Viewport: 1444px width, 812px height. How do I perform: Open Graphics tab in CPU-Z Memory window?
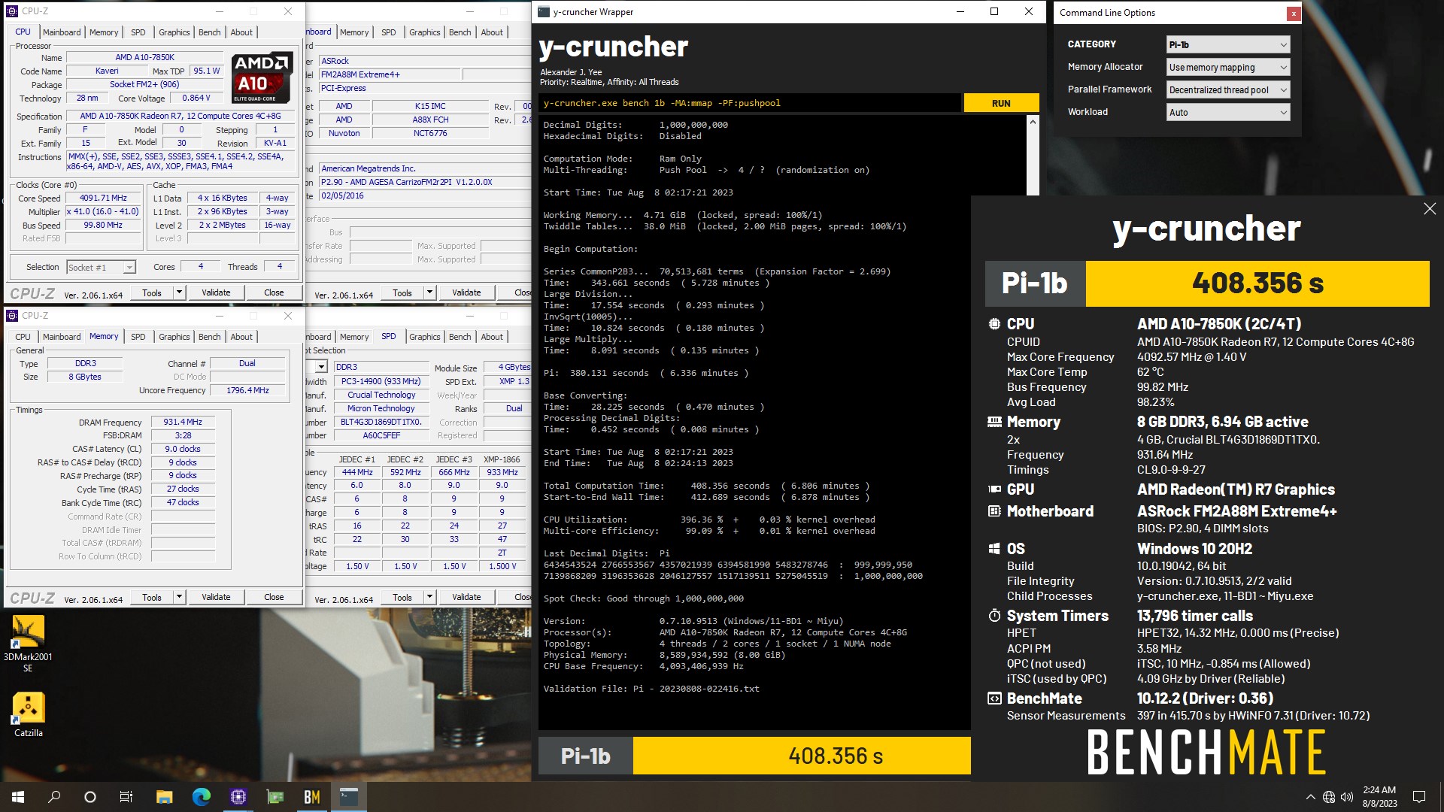[174, 337]
